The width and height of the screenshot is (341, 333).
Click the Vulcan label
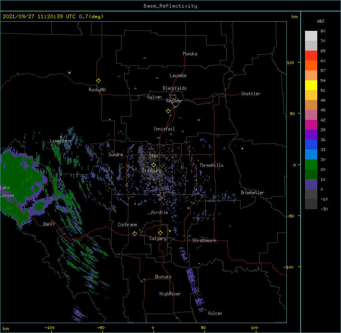[215, 313]
